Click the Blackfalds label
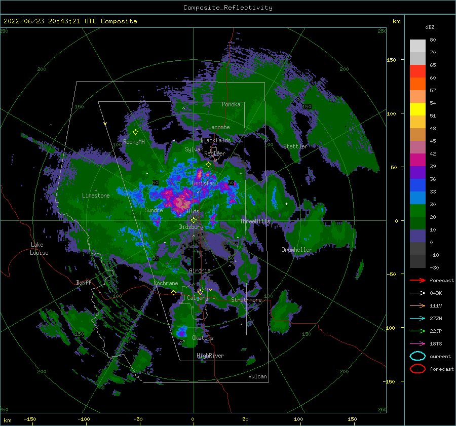This screenshot has width=456, height=426. point(215,140)
